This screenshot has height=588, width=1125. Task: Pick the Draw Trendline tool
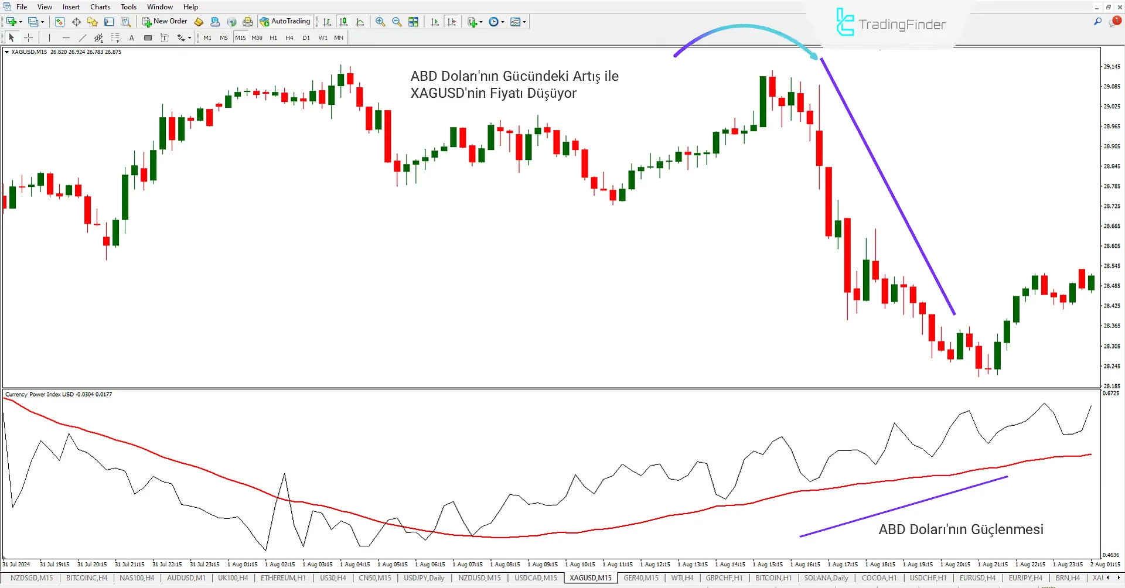point(83,37)
